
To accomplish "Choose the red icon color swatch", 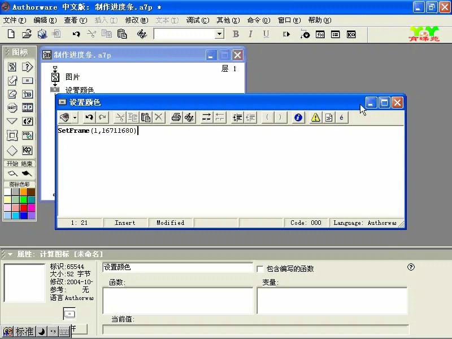I will [x=24, y=207].
